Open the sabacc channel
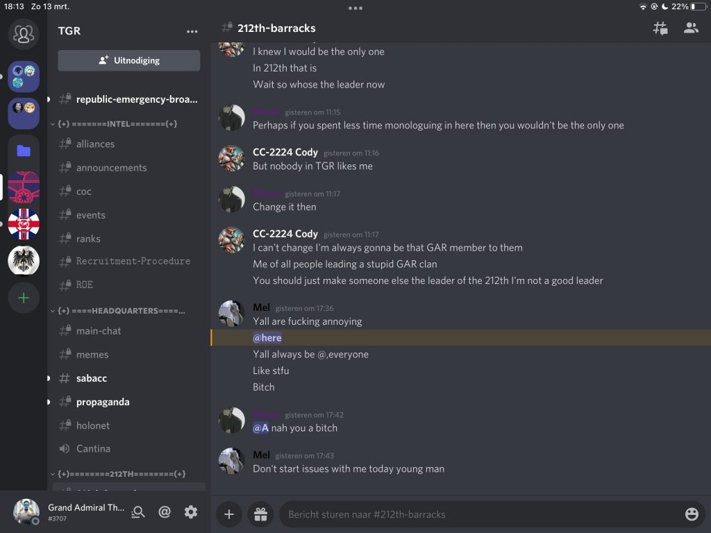 coord(92,378)
